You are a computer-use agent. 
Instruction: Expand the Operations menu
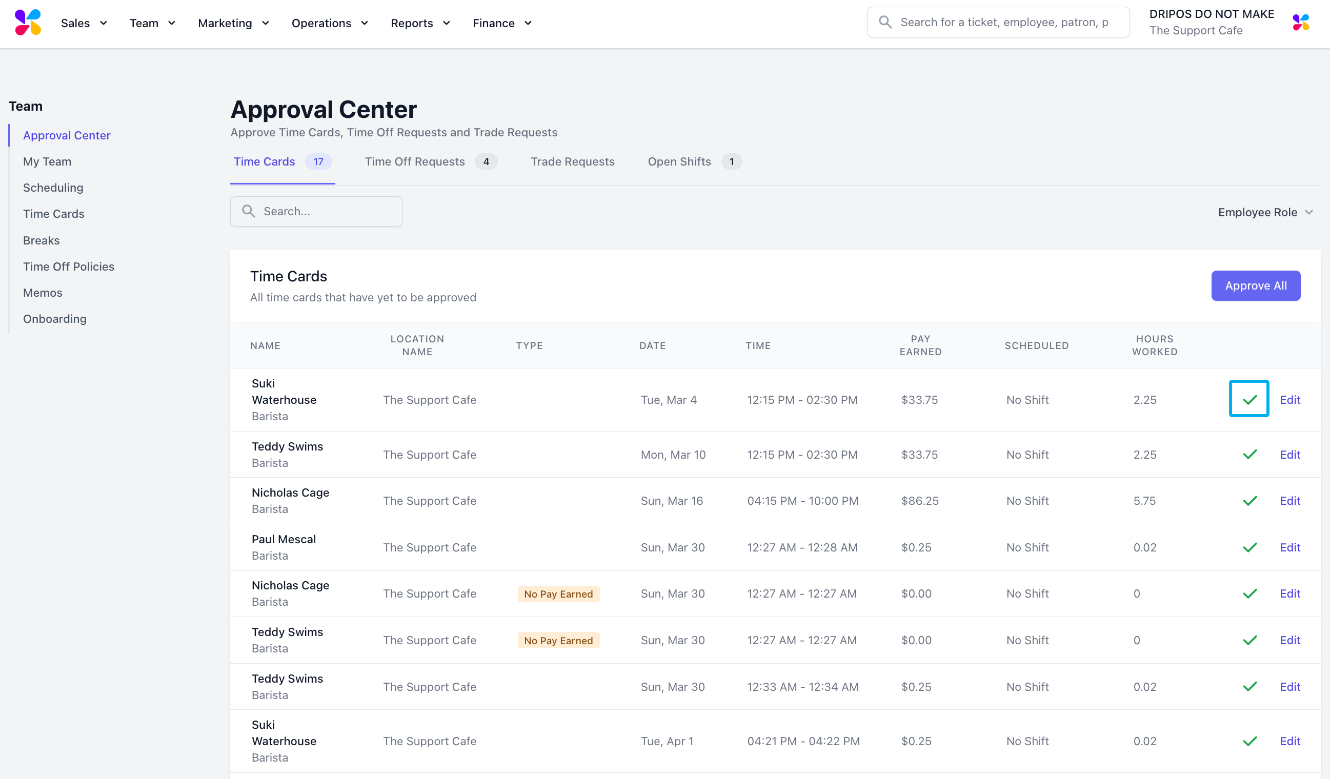pos(329,23)
